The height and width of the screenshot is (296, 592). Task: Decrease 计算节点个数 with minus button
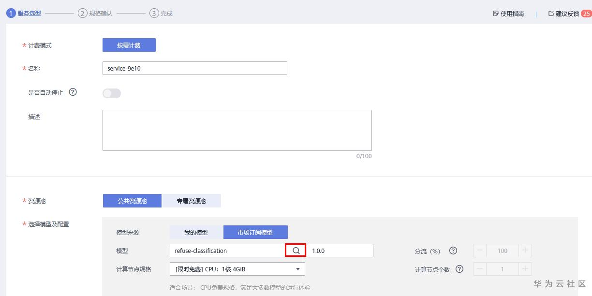click(480, 269)
